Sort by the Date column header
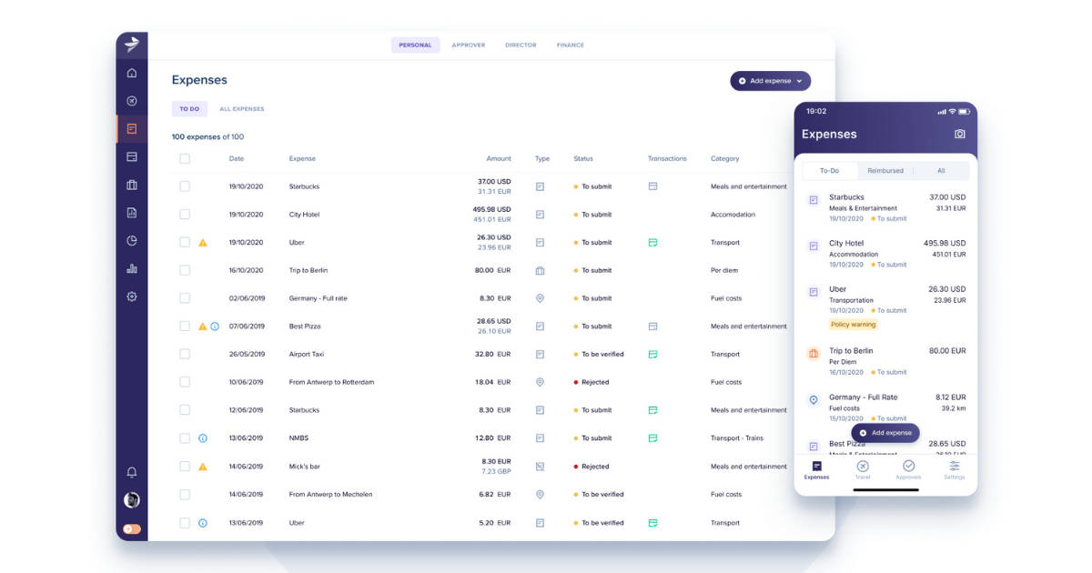The height and width of the screenshot is (573, 1092). click(x=237, y=158)
